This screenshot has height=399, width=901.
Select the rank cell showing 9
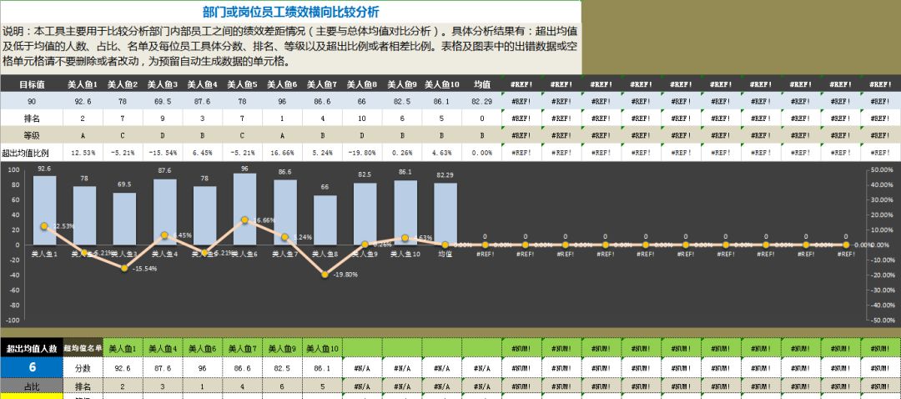coord(163,119)
